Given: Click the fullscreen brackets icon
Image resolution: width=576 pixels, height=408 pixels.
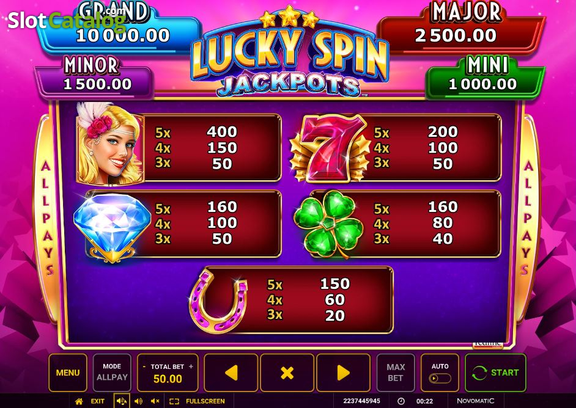Looking at the screenshot, I should click(174, 401).
